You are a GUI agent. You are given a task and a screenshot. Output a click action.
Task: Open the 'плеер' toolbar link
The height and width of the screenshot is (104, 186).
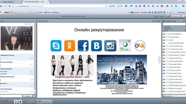pyautogui.click(x=144, y=12)
